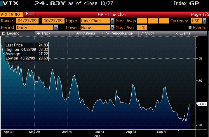Open the Annotations dropdown arrow
Screen dimensions: 209x137
click(x=102, y=33)
